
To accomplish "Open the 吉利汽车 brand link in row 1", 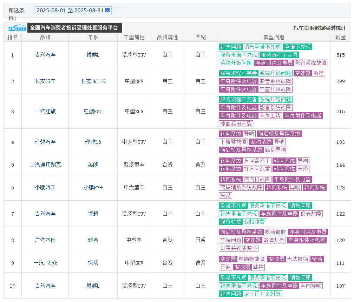I will (45, 55).
